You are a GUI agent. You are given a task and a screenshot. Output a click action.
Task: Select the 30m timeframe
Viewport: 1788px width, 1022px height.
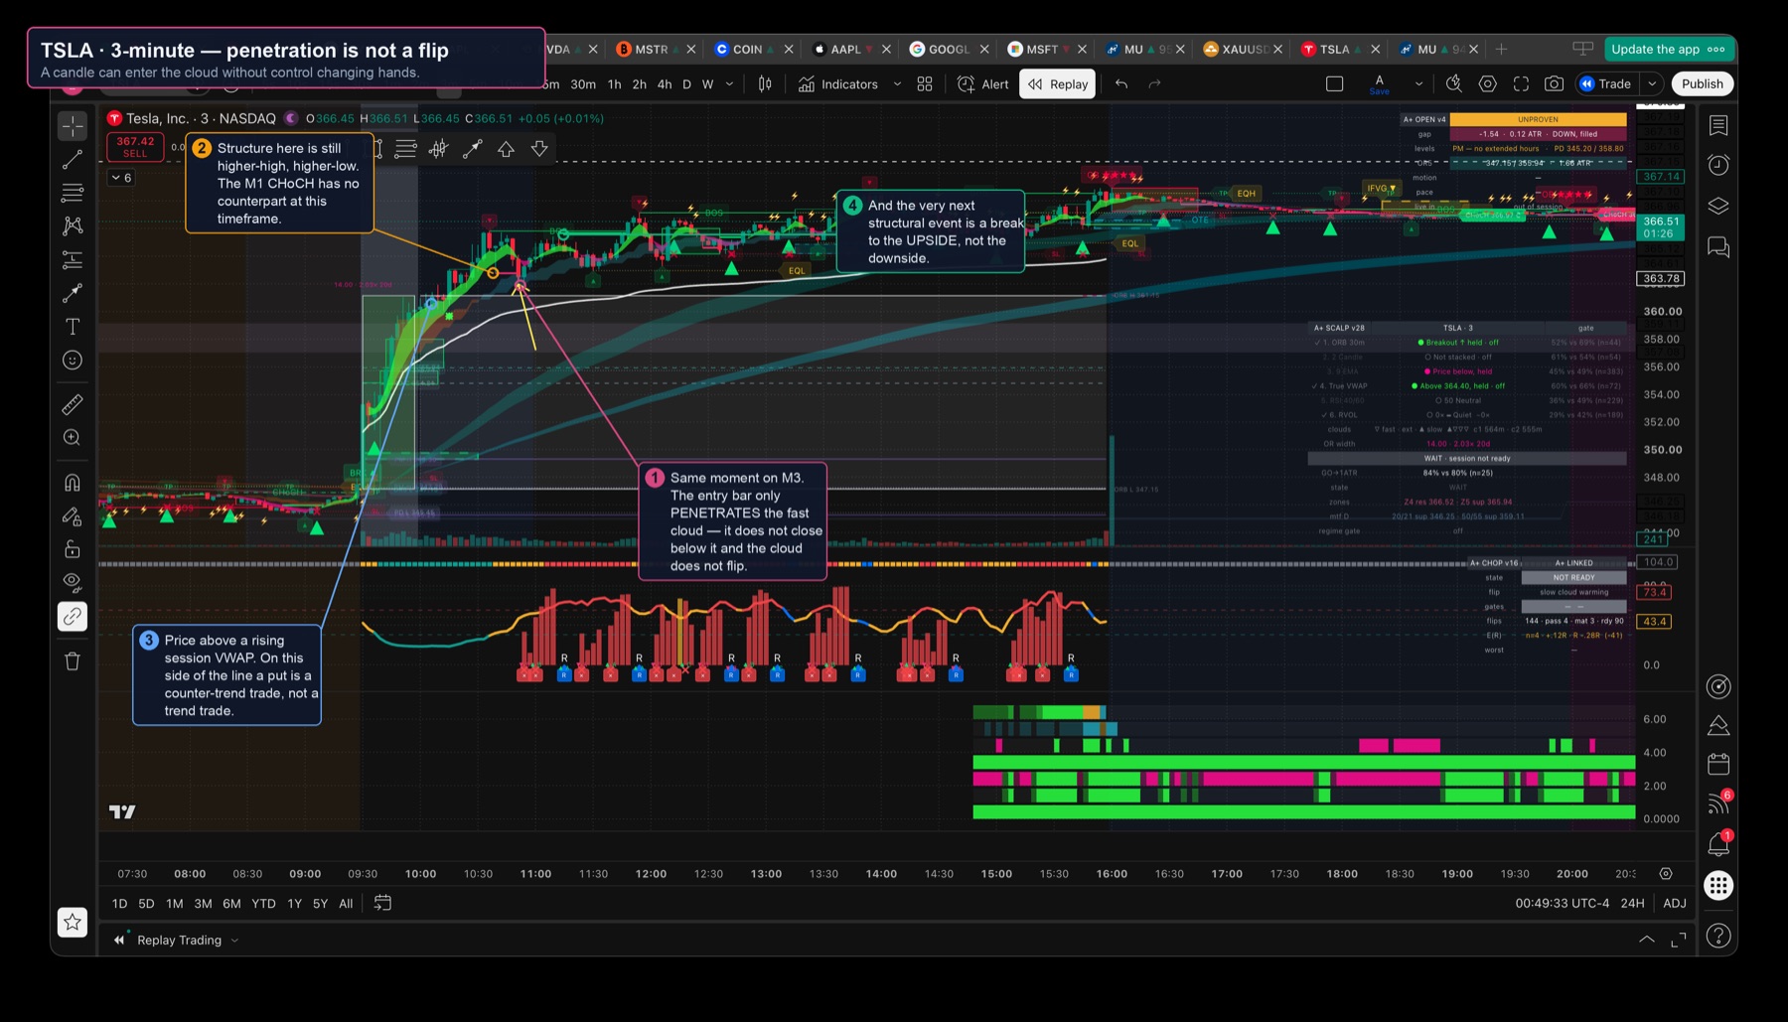tap(583, 84)
